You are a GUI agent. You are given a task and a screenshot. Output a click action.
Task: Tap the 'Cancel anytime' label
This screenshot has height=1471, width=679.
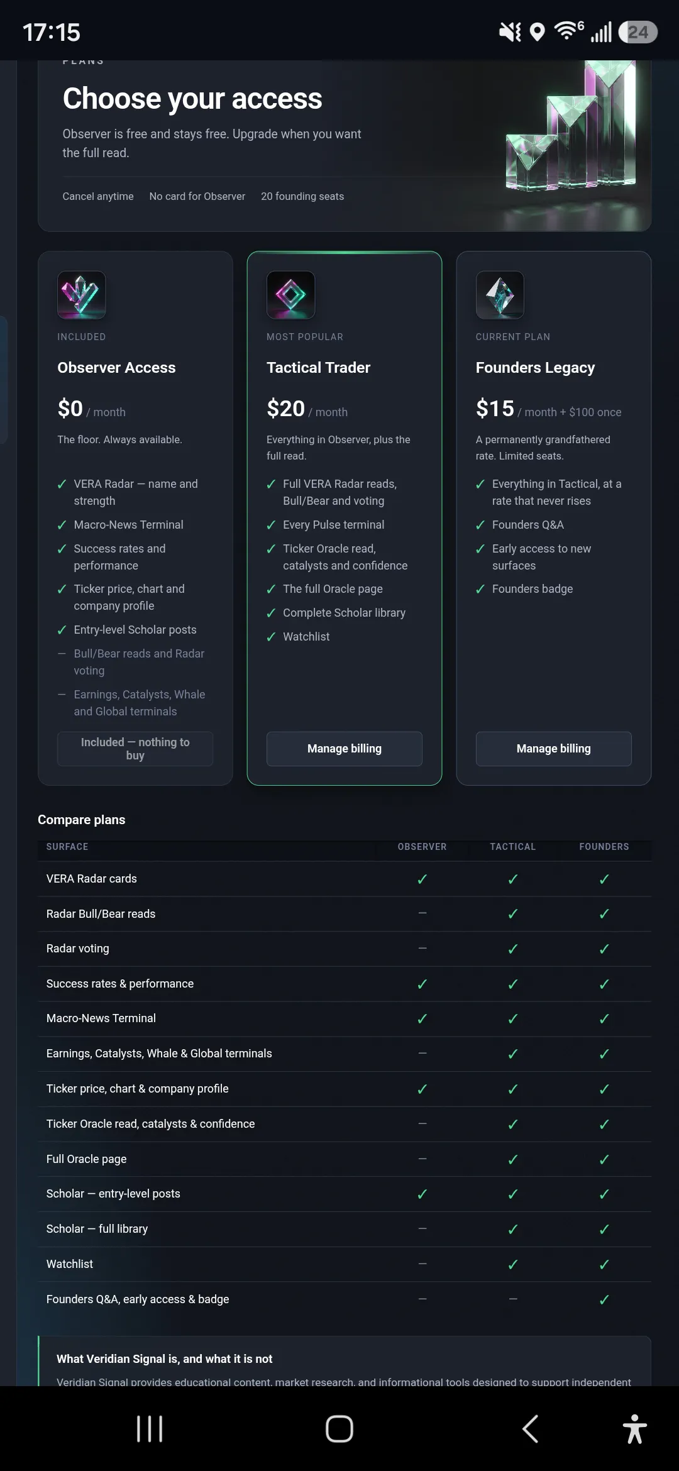point(98,196)
